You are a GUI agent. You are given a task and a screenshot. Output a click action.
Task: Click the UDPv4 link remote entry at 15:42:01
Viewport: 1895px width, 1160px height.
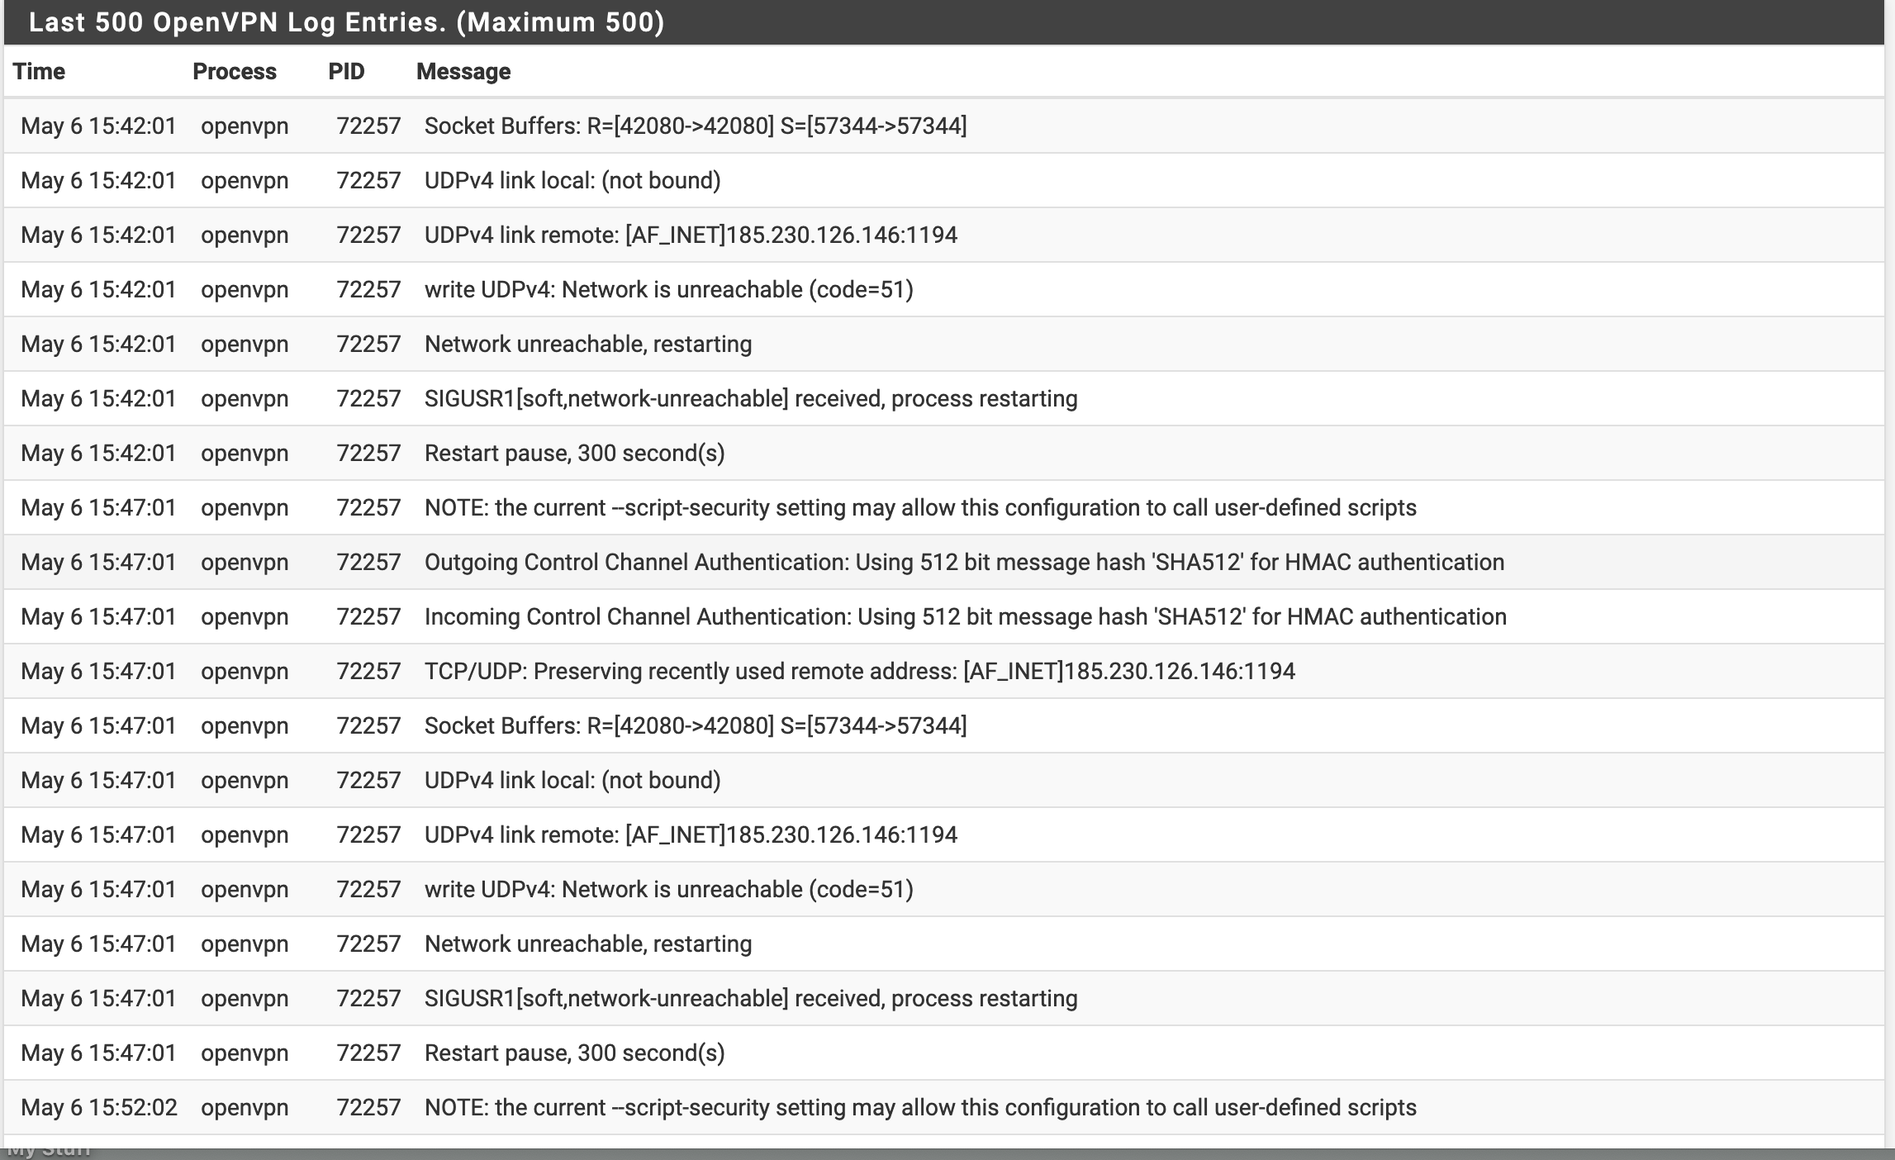(x=944, y=235)
